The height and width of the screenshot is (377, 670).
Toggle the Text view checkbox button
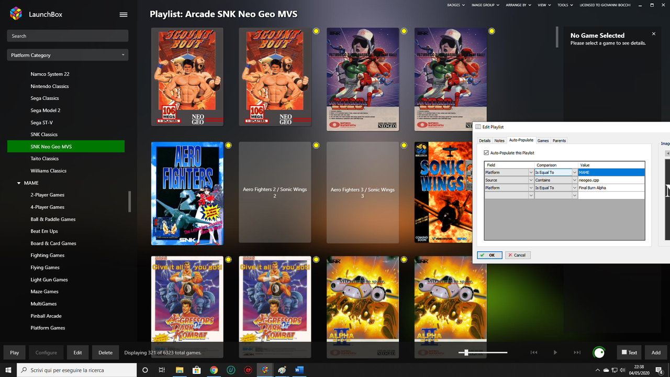pyautogui.click(x=629, y=352)
